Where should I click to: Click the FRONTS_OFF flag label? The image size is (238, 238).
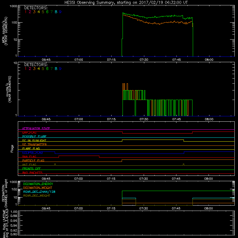[32, 169]
